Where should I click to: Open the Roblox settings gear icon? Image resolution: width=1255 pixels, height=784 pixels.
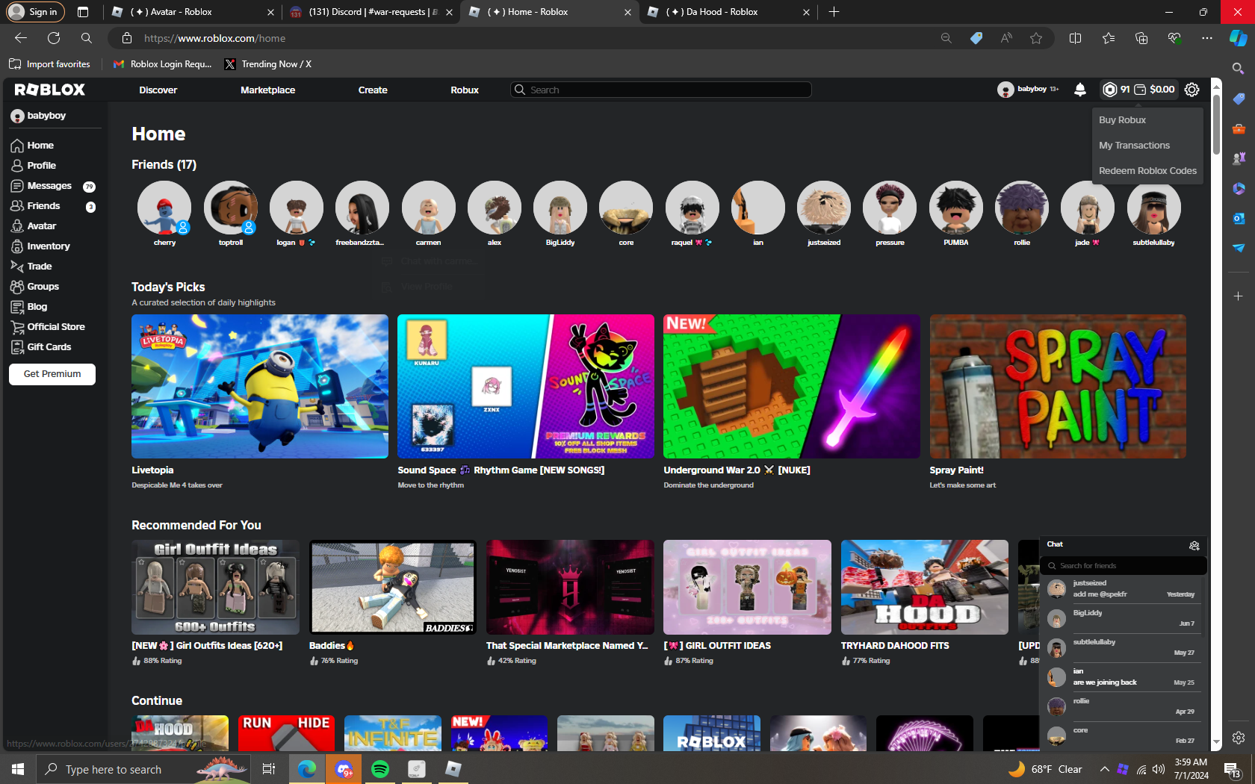pos(1192,90)
